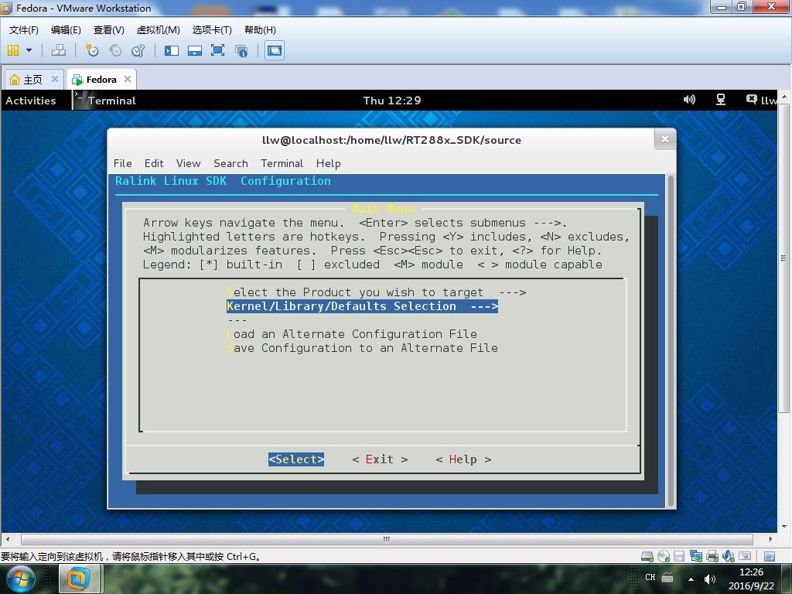Click the network adapter status icon
Screen dimensions: 792x594
695,557
